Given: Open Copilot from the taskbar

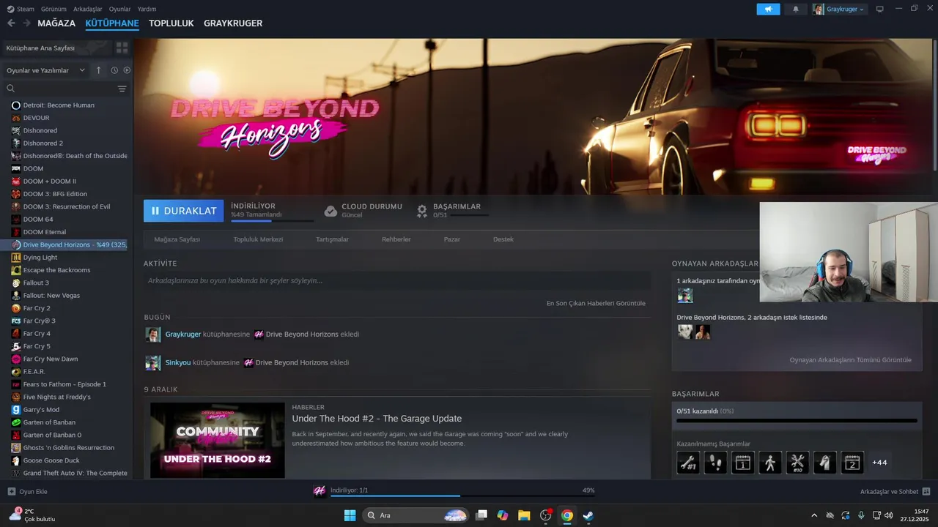Looking at the screenshot, I should click(x=503, y=515).
